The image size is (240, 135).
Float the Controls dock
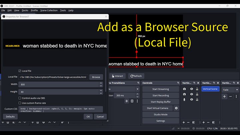178,83
